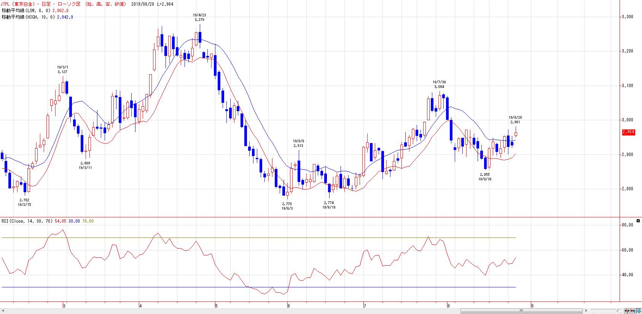The image size is (642, 314).
Task: Click the 'RSI(Close, 14, 30, 70)' label
Action: [x=27, y=221]
